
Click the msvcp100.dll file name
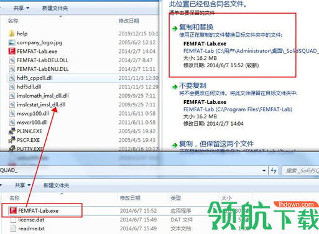[x=33, y=113]
